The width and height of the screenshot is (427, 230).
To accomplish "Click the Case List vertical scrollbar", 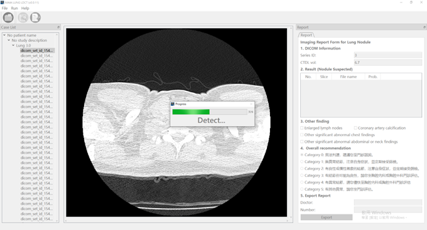I will point(57,128).
